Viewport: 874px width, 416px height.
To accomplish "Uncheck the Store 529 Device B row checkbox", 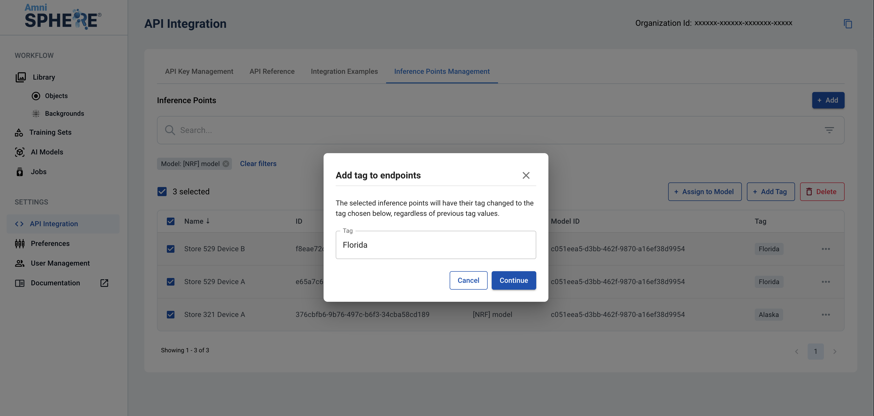I will tap(171, 249).
